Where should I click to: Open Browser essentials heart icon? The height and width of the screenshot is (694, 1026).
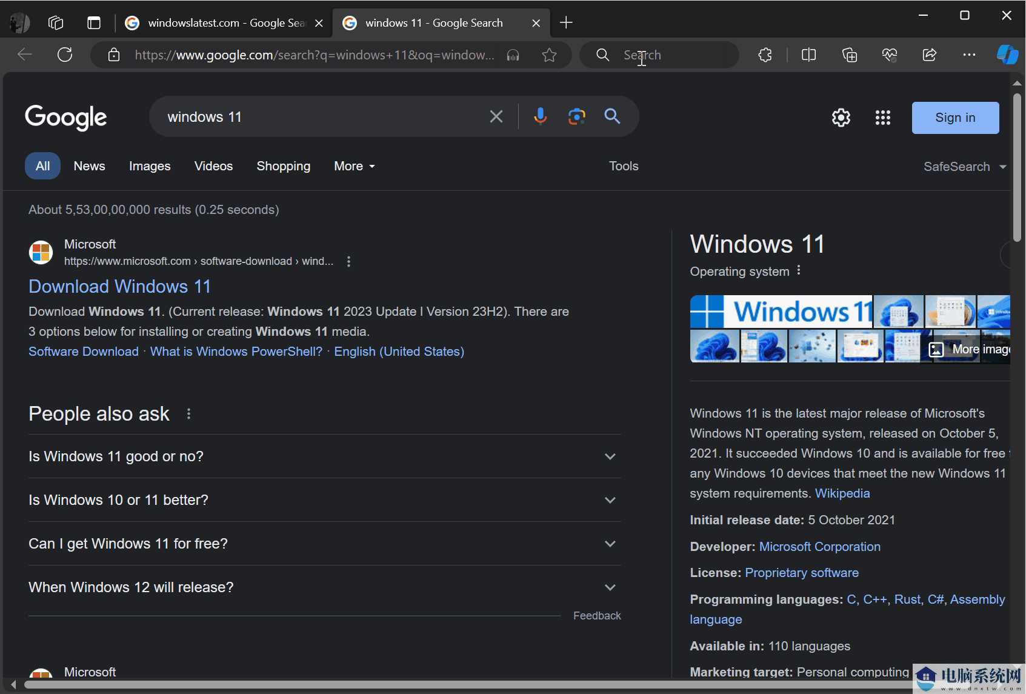pos(889,55)
